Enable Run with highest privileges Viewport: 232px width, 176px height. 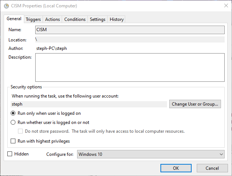coord(14,141)
